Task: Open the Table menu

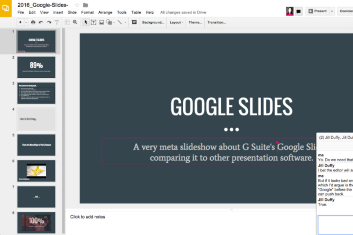Action: click(x=135, y=12)
